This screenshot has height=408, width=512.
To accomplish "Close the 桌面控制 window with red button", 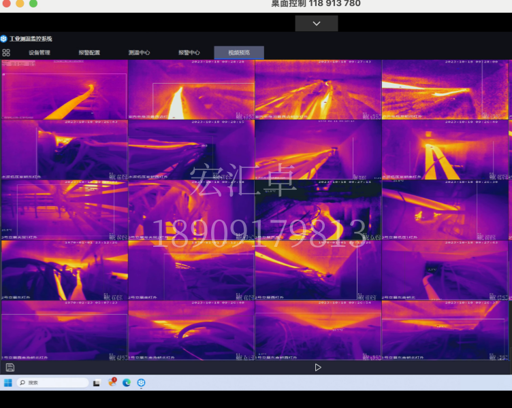I will coord(7,3).
